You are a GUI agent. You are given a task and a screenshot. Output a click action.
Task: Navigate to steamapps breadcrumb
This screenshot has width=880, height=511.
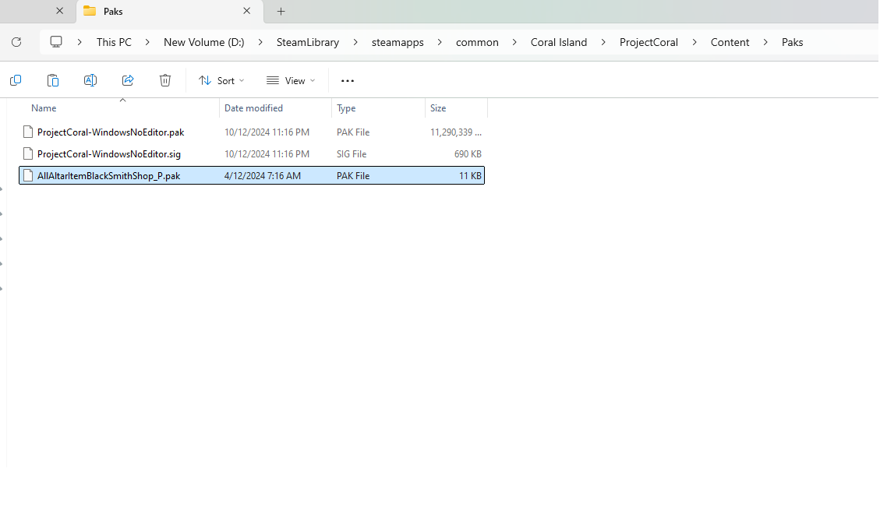click(x=398, y=43)
